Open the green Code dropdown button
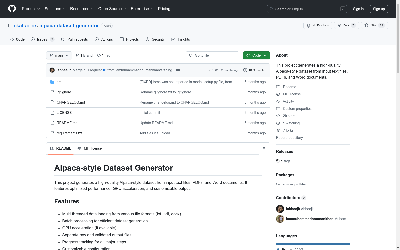 click(256, 55)
